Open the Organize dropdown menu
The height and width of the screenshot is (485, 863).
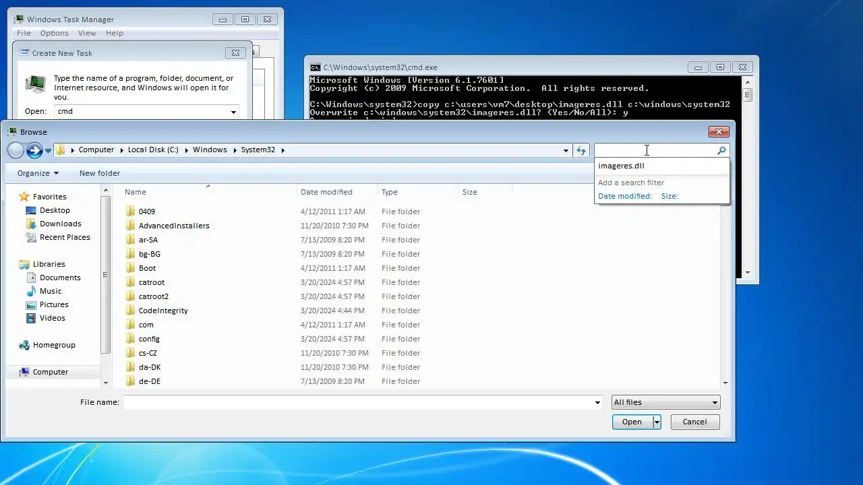(x=38, y=173)
